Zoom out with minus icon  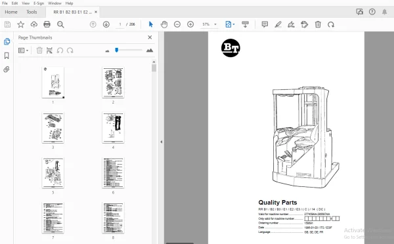coord(177,24)
